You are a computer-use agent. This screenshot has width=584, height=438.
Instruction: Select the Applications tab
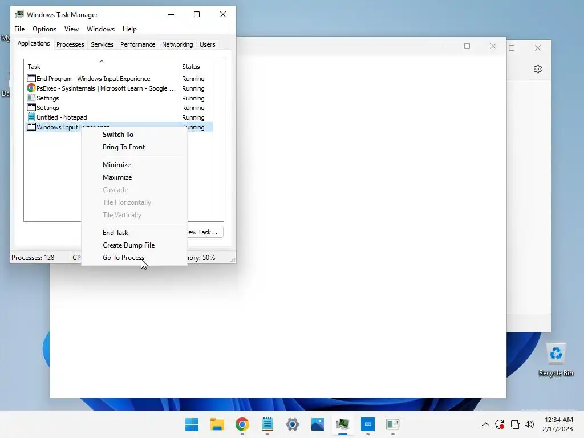coord(34,43)
